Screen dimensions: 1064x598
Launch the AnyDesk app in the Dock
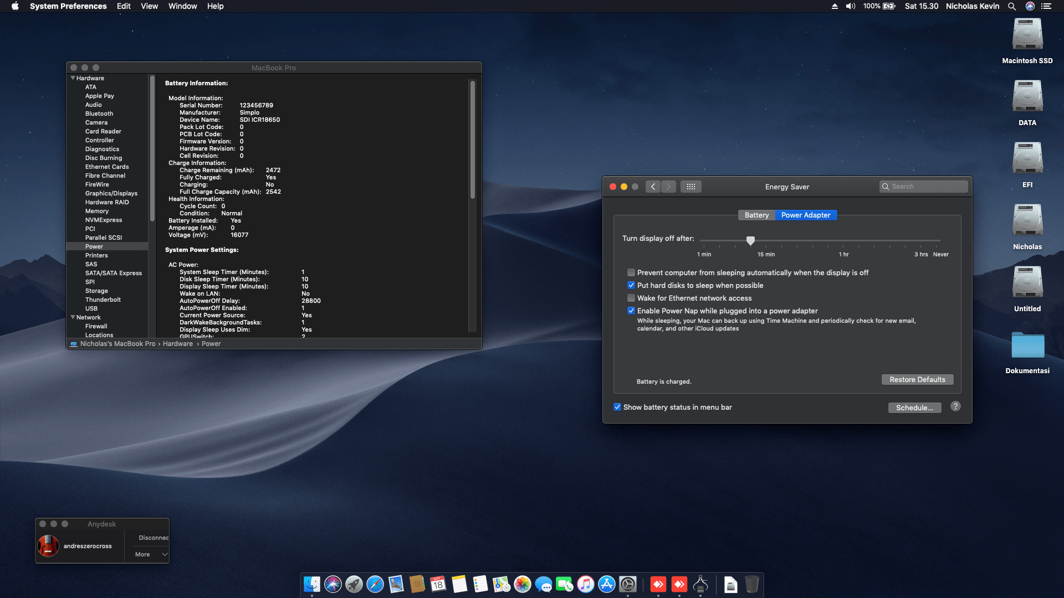(658, 584)
